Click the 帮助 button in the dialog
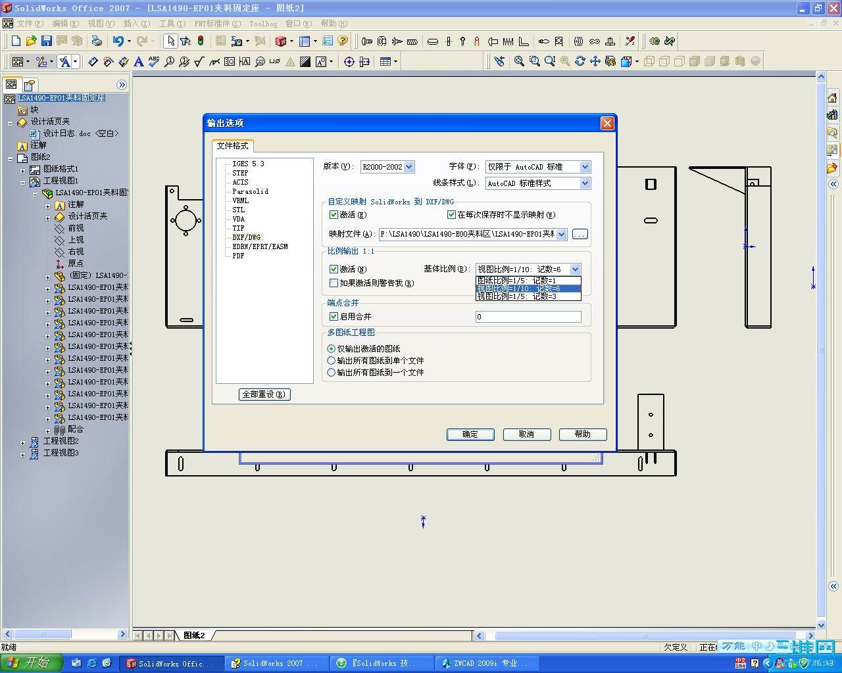 [583, 434]
